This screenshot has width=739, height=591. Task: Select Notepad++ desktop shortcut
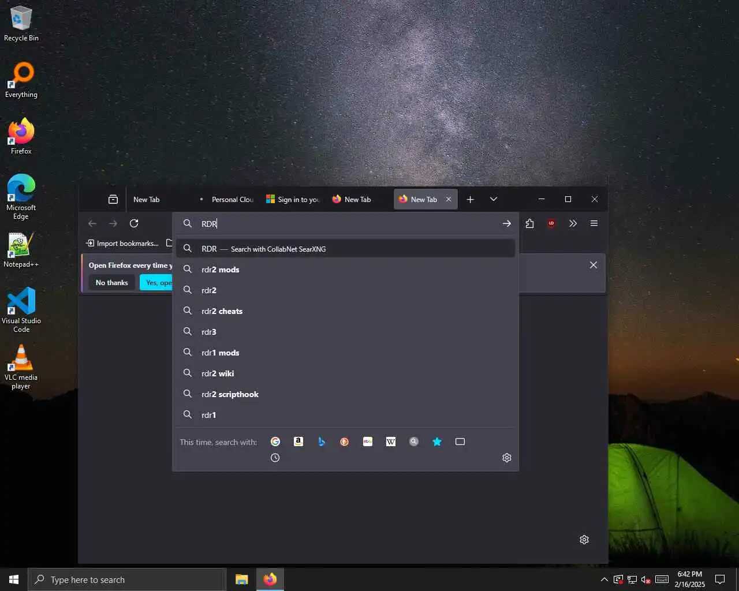pyautogui.click(x=21, y=250)
